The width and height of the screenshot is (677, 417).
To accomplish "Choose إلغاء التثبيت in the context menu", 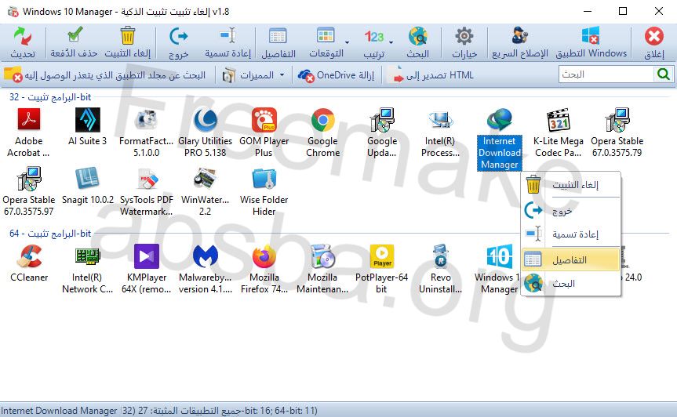I will (x=571, y=185).
